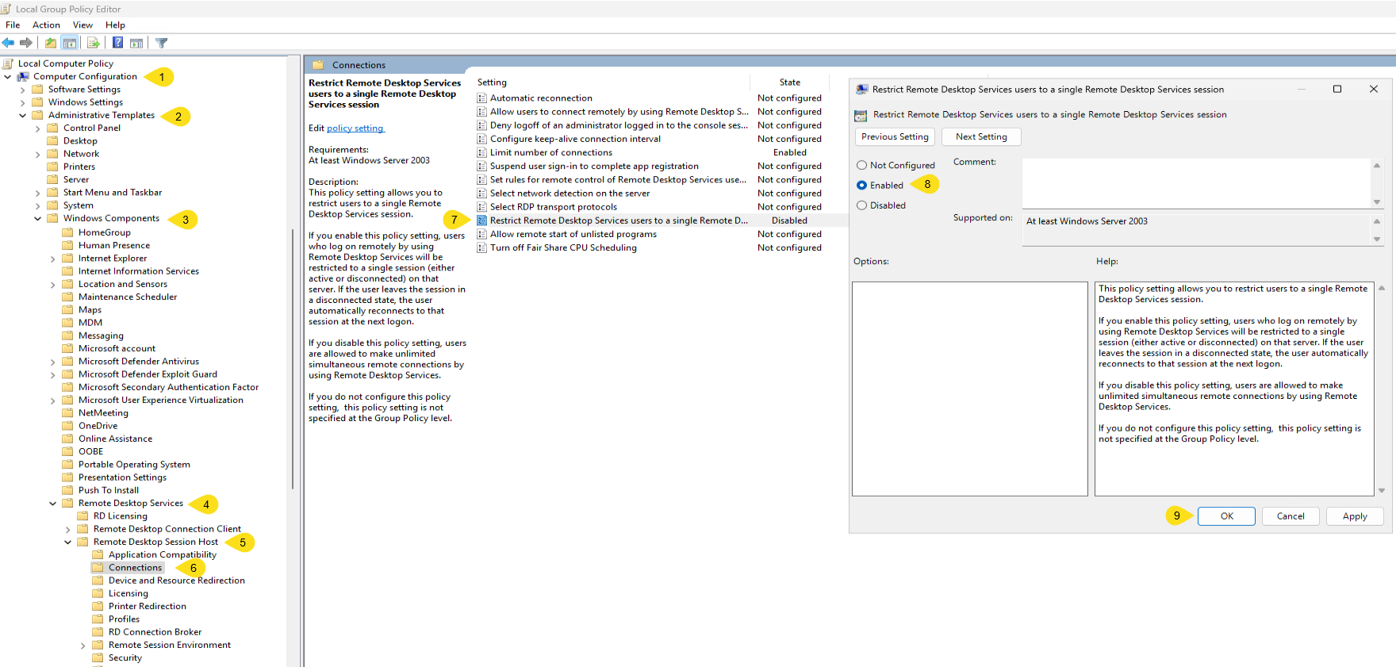Click the Configure keep-alive connection interval icon
Viewport: 1396px width, 667px height.
(x=481, y=139)
